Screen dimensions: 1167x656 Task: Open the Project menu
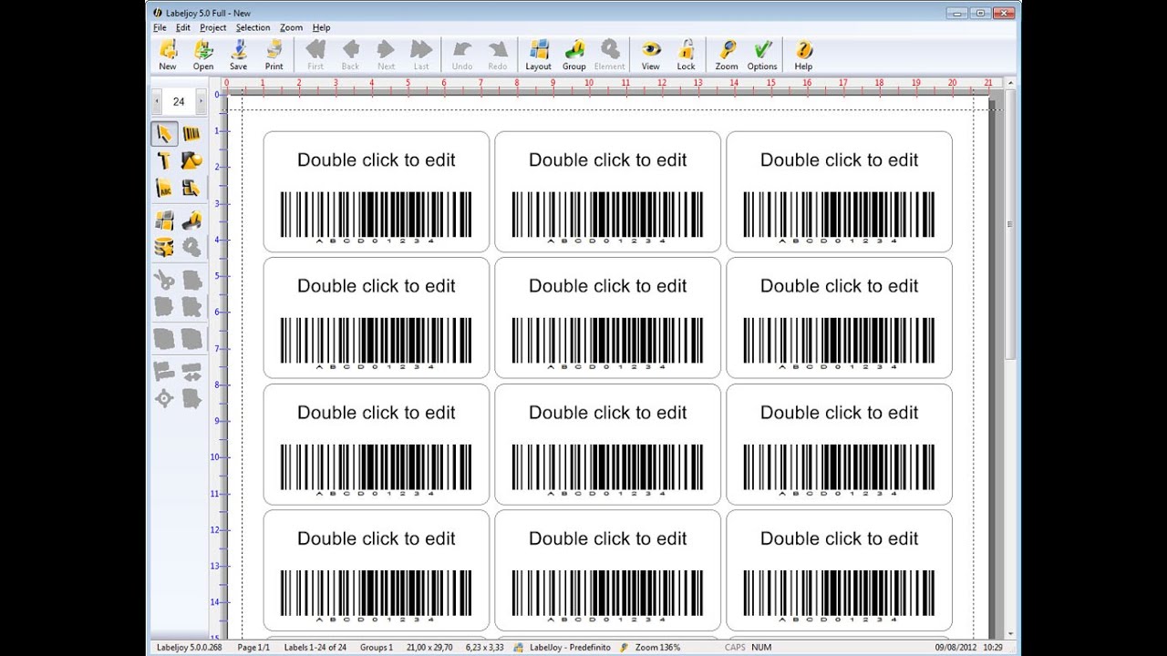click(x=213, y=27)
